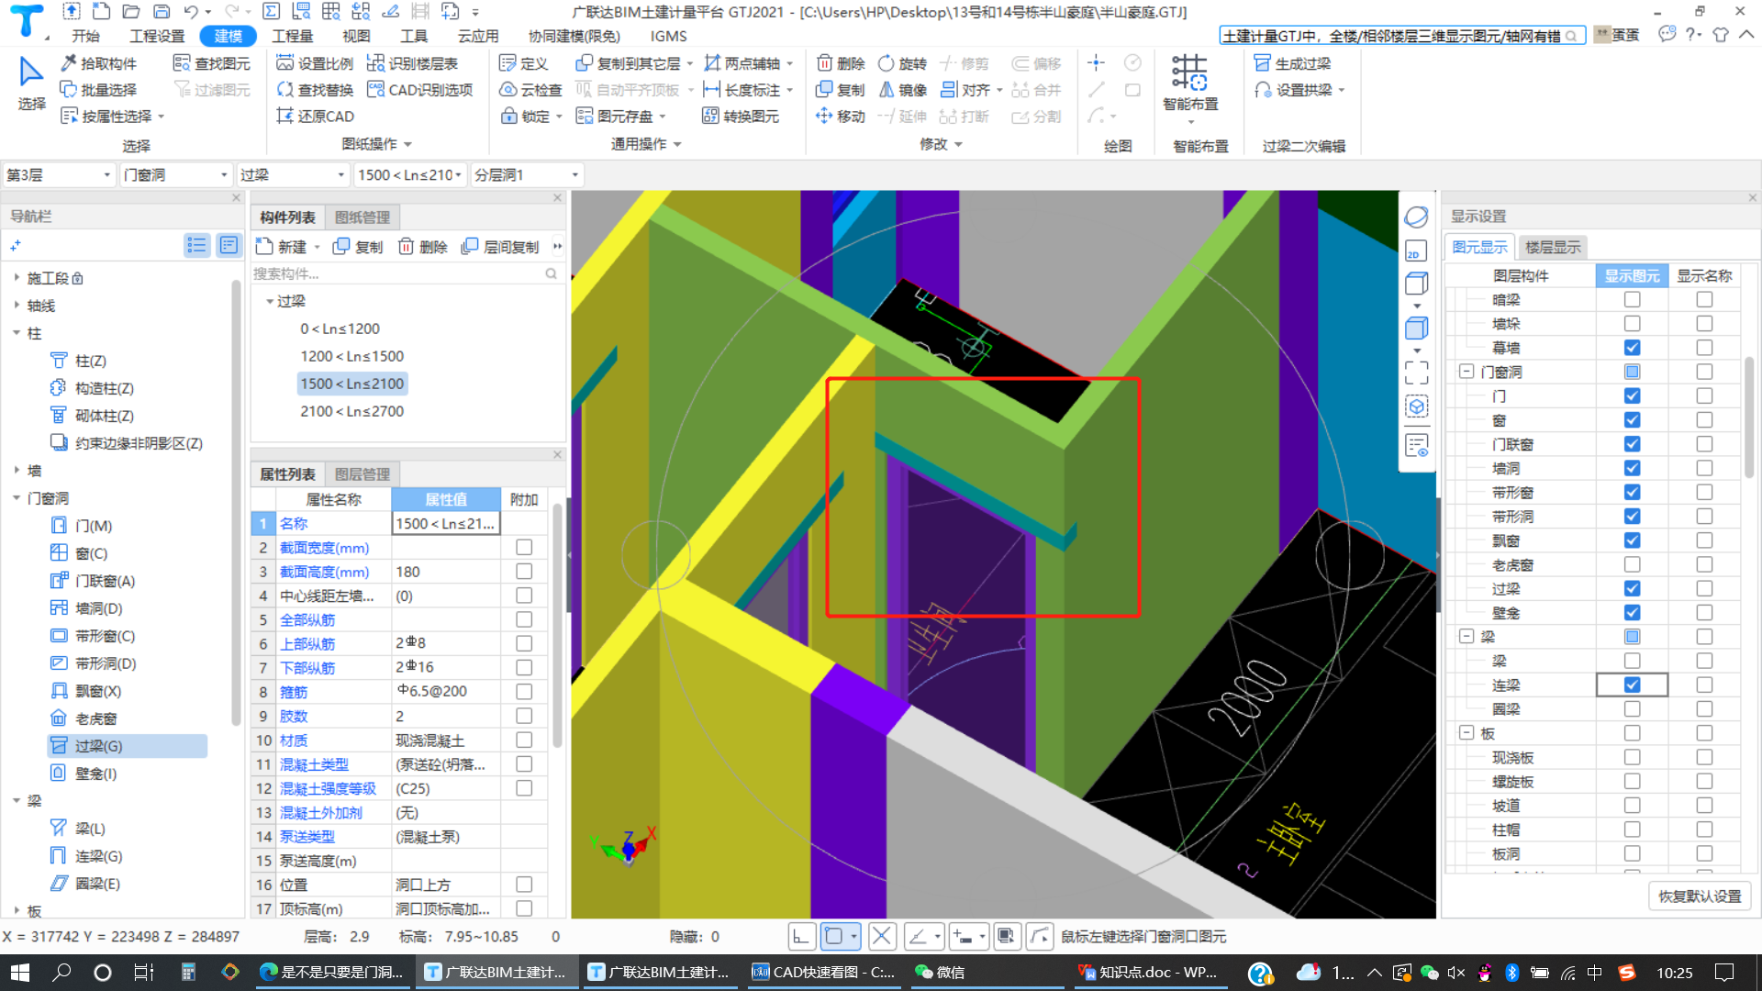Click 恢复默认设置 restore defaults button

click(1700, 896)
